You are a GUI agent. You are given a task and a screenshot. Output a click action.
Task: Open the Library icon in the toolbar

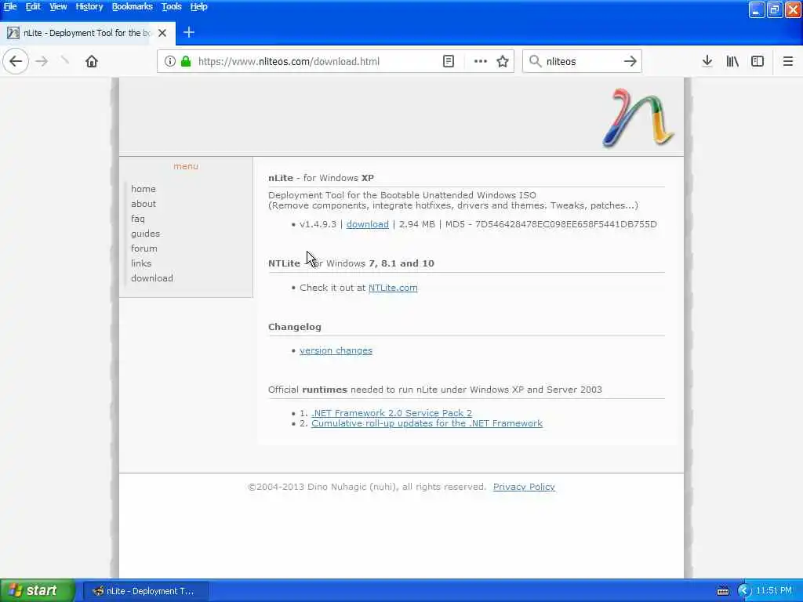[732, 61]
